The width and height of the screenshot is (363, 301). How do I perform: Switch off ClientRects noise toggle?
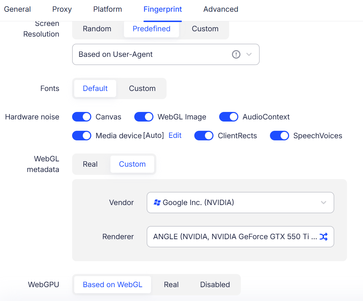[204, 136]
